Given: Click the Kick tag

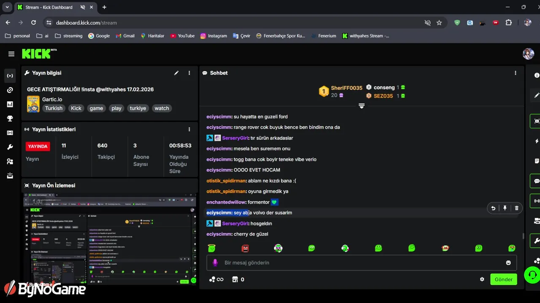Looking at the screenshot, I should tap(76, 108).
